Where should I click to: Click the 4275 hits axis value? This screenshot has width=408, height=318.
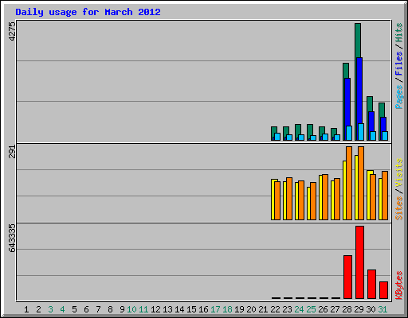(x=12, y=31)
